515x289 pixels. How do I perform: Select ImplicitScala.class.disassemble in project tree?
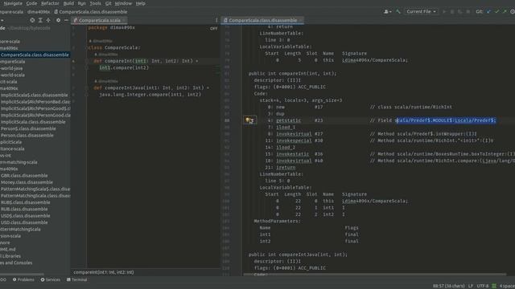33,122
